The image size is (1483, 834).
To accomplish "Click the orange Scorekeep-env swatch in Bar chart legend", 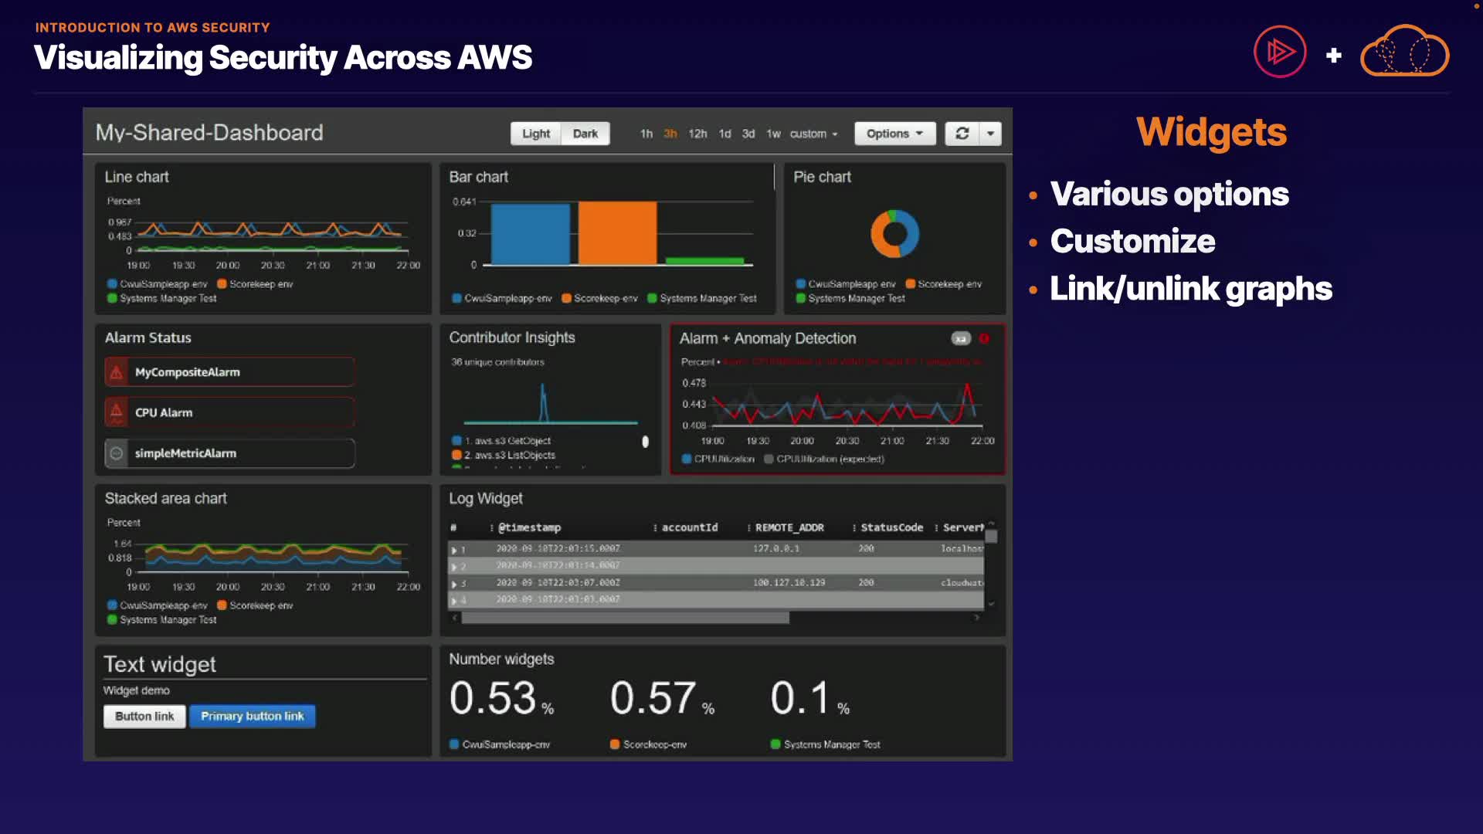I will pos(566,298).
